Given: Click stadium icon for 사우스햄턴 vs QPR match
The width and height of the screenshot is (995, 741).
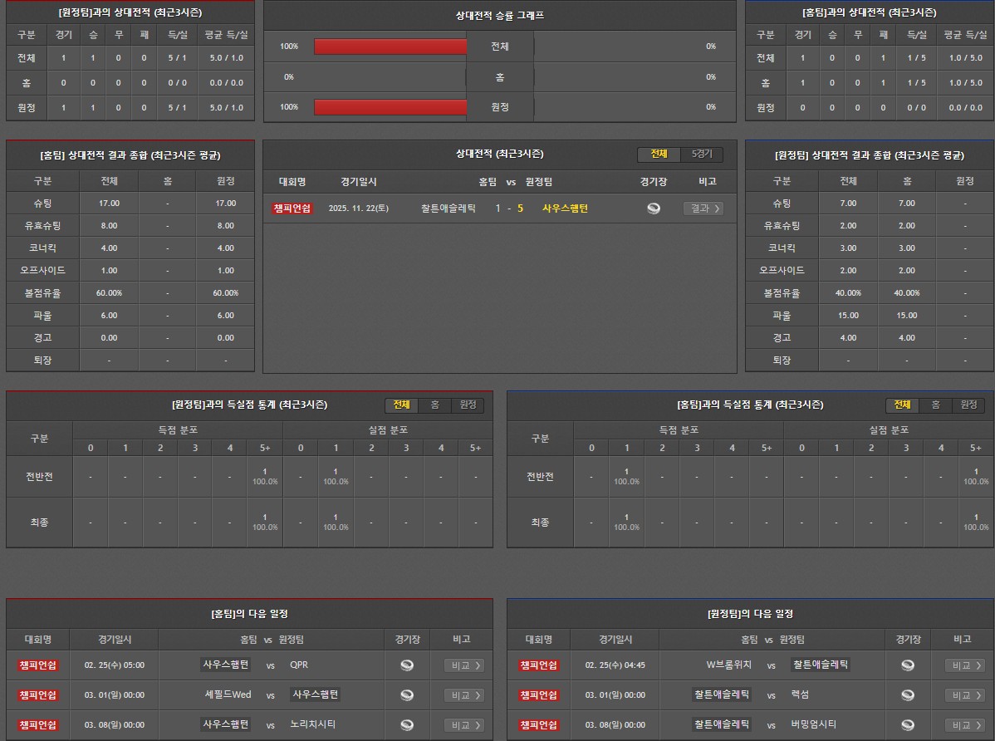Looking at the screenshot, I should click(x=407, y=665).
